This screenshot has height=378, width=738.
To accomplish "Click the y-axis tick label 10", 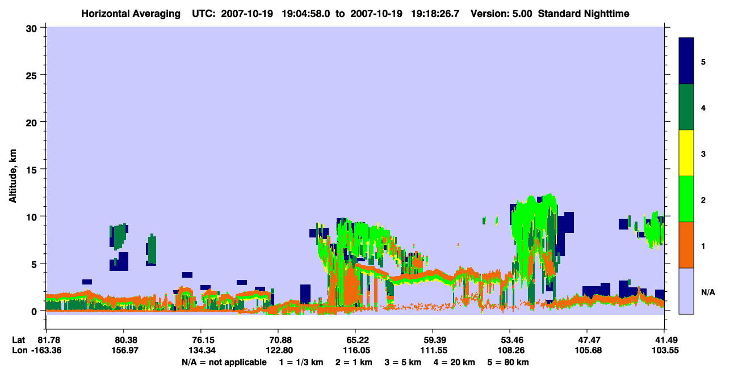I will [x=33, y=216].
